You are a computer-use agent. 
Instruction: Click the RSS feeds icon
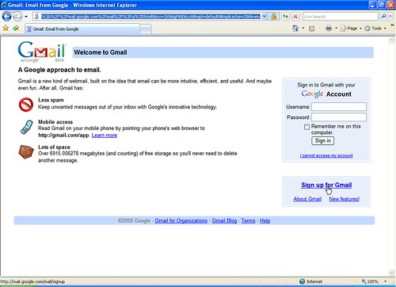point(311,29)
